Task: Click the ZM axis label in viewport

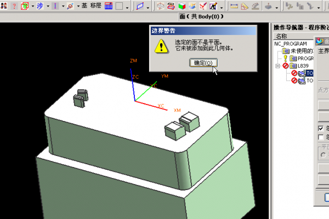Action: [133, 61]
